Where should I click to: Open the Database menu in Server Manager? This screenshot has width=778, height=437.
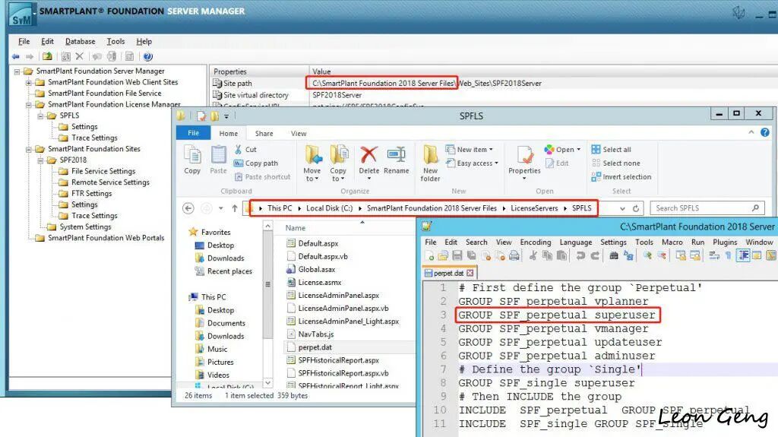tap(80, 42)
